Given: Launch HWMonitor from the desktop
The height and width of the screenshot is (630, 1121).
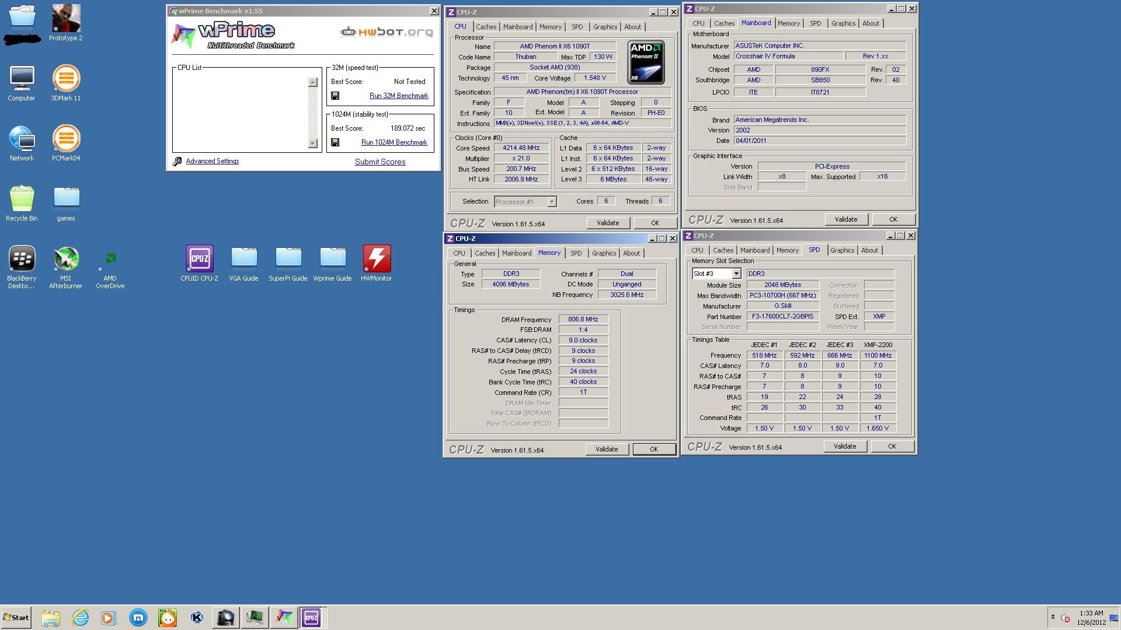Looking at the screenshot, I should pyautogui.click(x=377, y=264).
